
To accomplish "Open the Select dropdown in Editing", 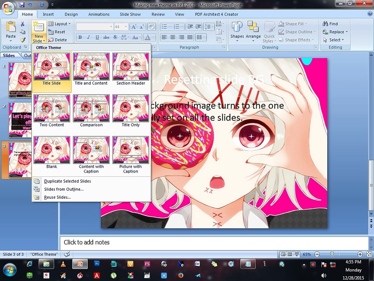I will pyautogui.click(x=334, y=40).
